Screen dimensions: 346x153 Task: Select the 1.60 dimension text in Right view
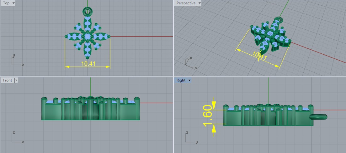[x=207, y=116]
